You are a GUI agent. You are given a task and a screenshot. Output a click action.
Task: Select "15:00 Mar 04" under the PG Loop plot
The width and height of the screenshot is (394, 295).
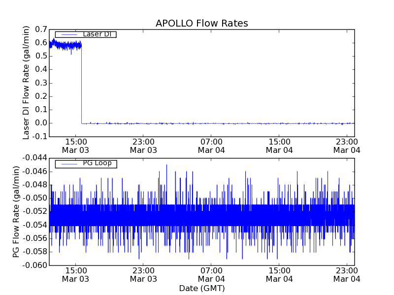(x=279, y=275)
